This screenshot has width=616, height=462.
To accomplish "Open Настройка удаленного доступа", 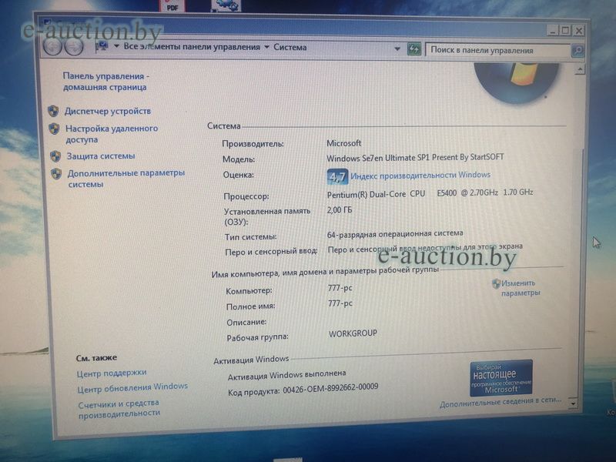I will 112,134.
